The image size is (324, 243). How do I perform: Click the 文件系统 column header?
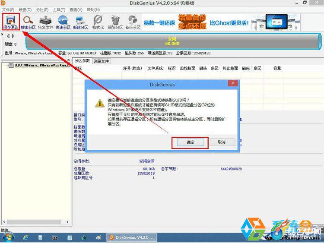[155, 68]
